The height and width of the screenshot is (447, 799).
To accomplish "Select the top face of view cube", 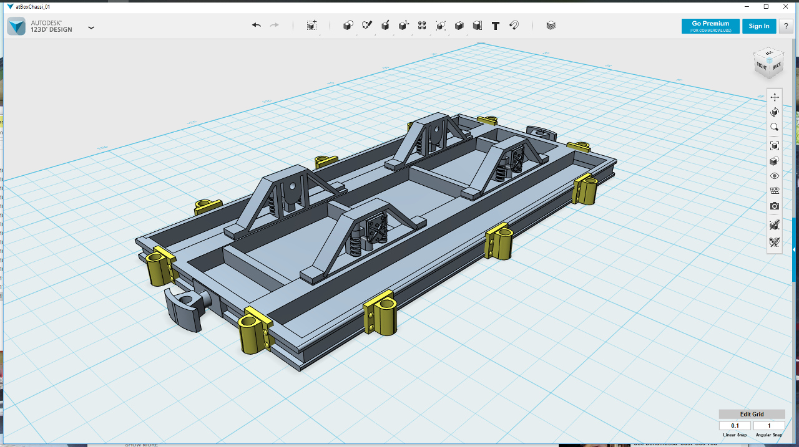I will tap(769, 52).
